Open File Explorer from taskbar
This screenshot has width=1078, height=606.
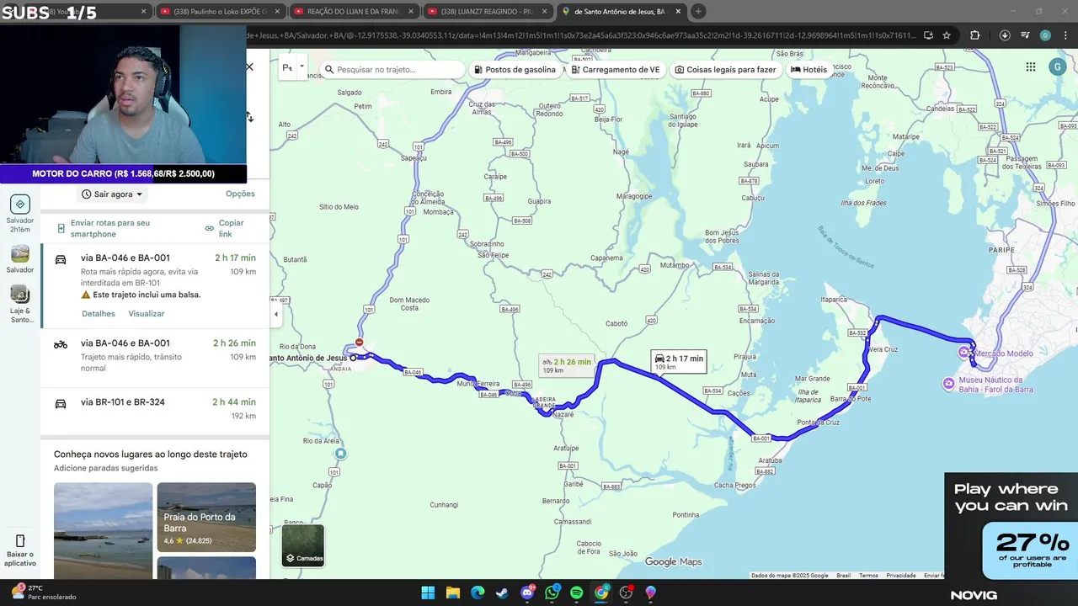(452, 593)
